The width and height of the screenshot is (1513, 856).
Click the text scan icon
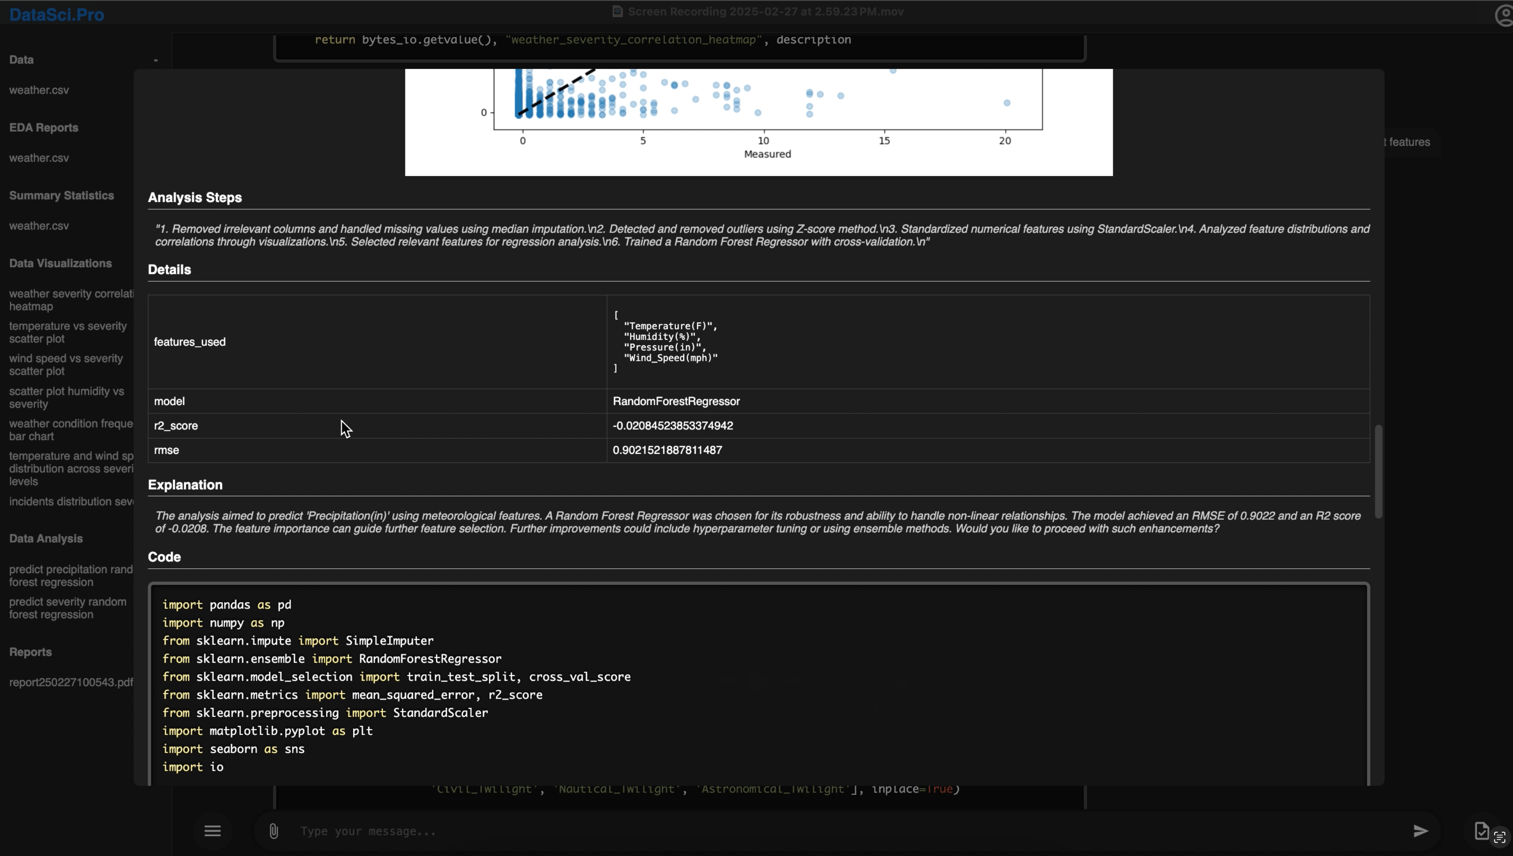click(1500, 837)
